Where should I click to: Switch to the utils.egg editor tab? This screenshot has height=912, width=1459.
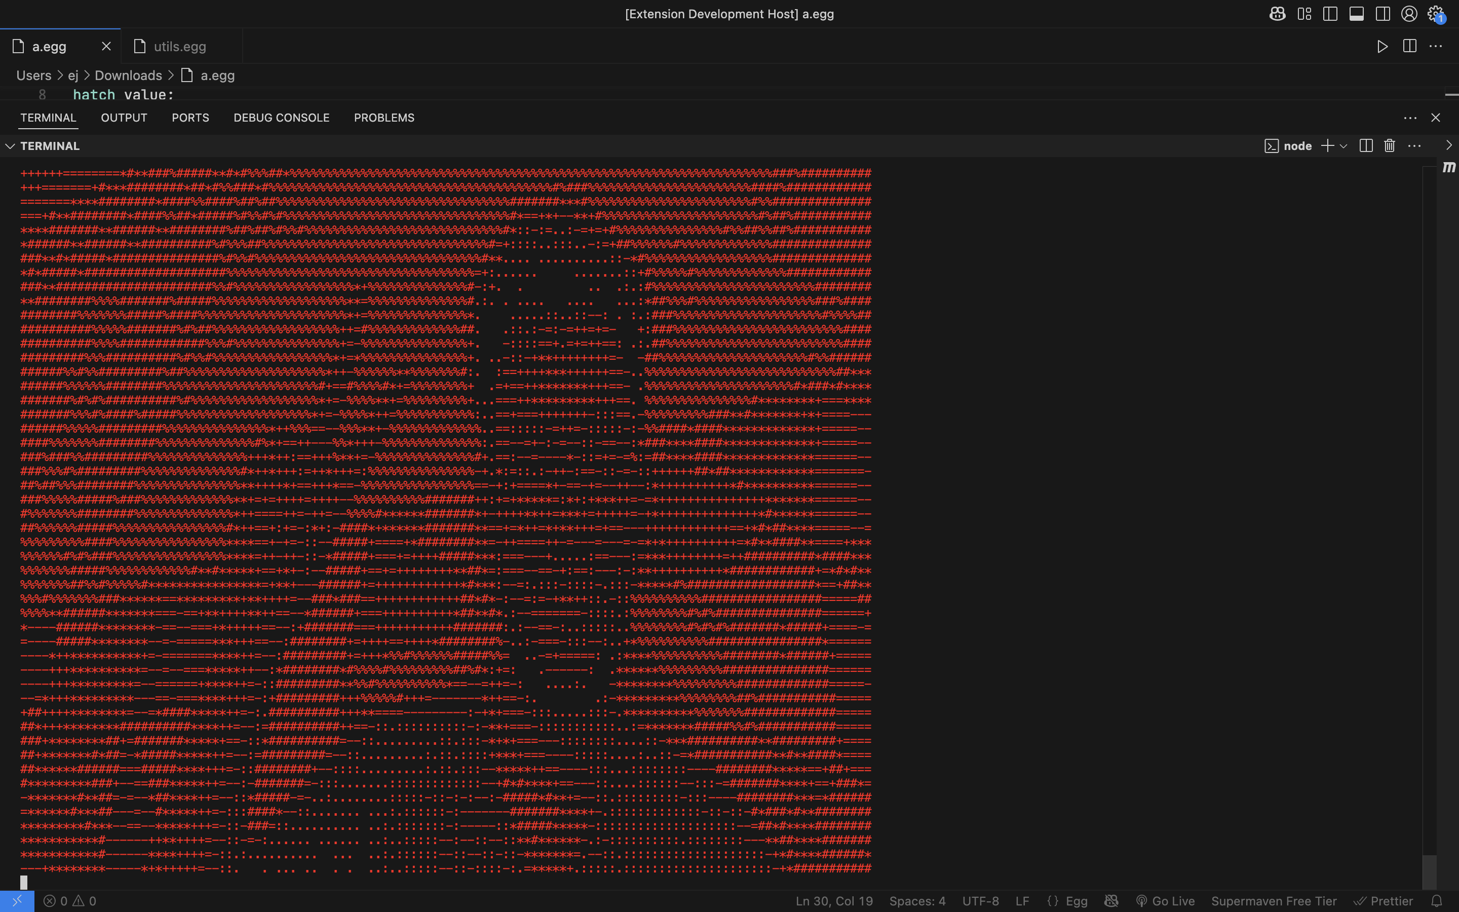180,47
